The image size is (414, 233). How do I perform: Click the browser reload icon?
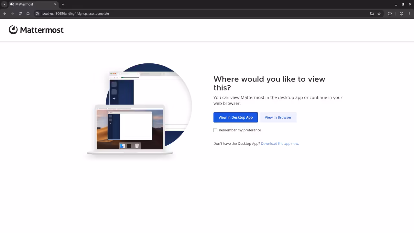20,14
